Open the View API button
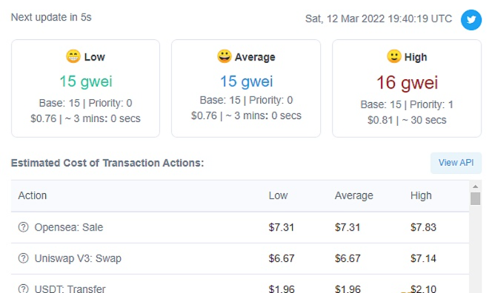 coord(456,163)
